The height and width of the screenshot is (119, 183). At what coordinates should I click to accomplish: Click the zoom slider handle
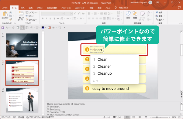click(157, 117)
